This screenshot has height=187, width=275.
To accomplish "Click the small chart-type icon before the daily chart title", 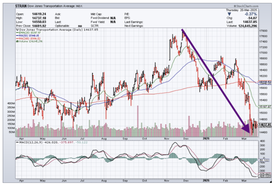I will click(x=17, y=30).
